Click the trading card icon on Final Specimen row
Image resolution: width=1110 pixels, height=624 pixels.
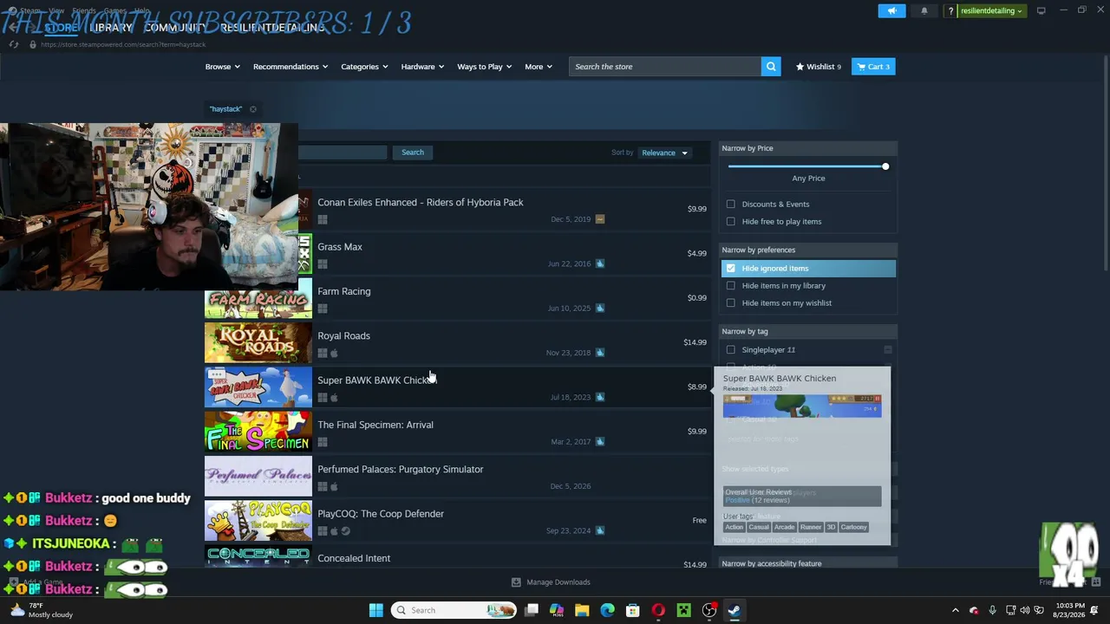[x=600, y=441]
